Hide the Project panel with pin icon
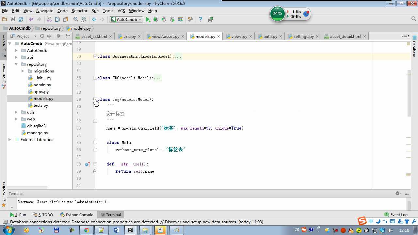This screenshot has width=418, height=235. point(68,36)
